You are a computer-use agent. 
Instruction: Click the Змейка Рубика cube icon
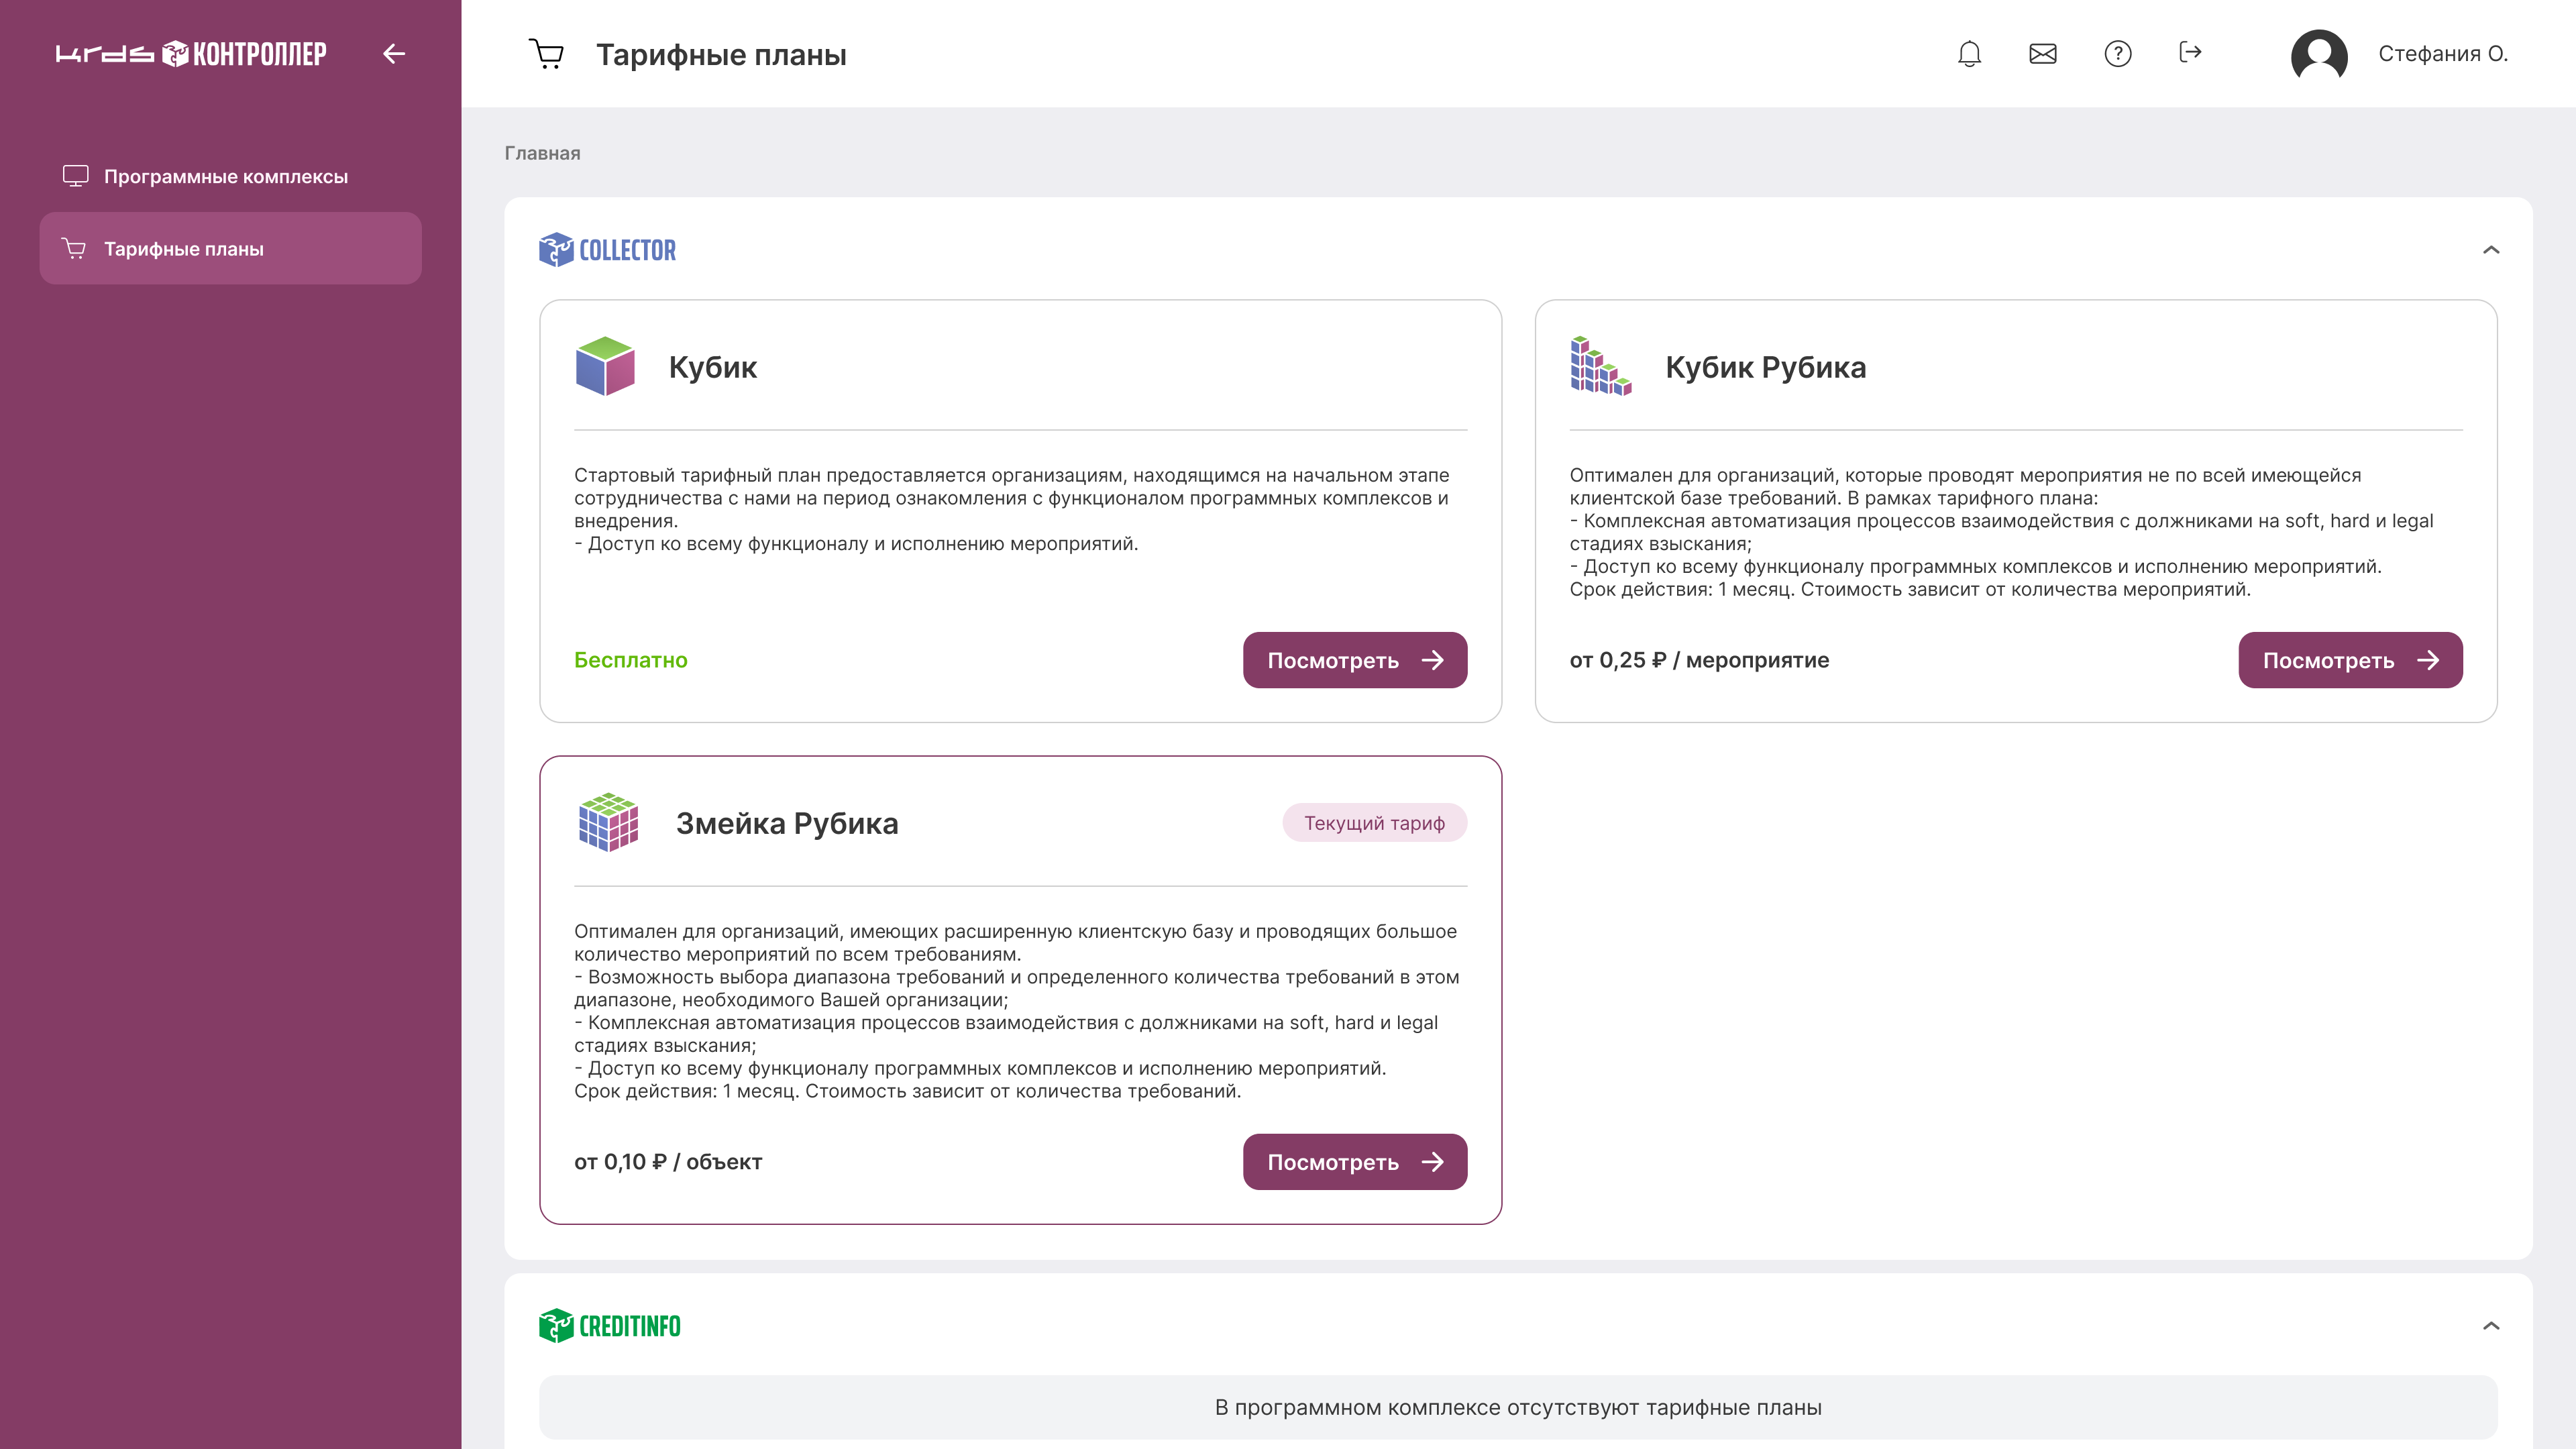pyautogui.click(x=608, y=822)
